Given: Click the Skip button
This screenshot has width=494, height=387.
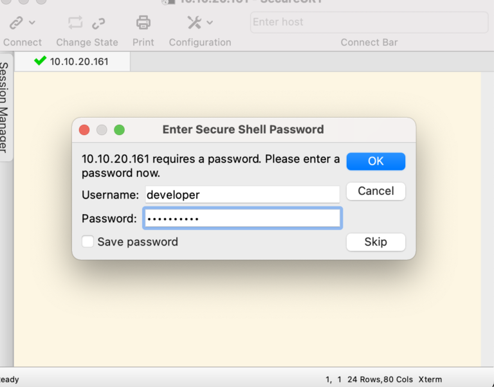Looking at the screenshot, I should (x=376, y=242).
